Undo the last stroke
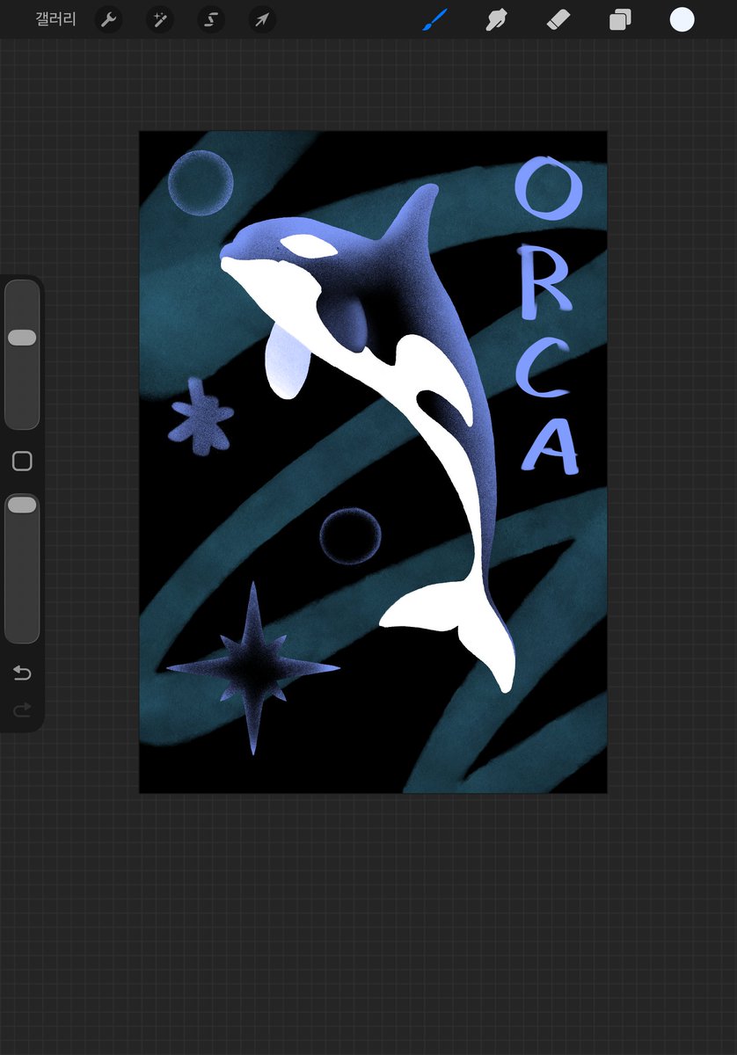 22,673
